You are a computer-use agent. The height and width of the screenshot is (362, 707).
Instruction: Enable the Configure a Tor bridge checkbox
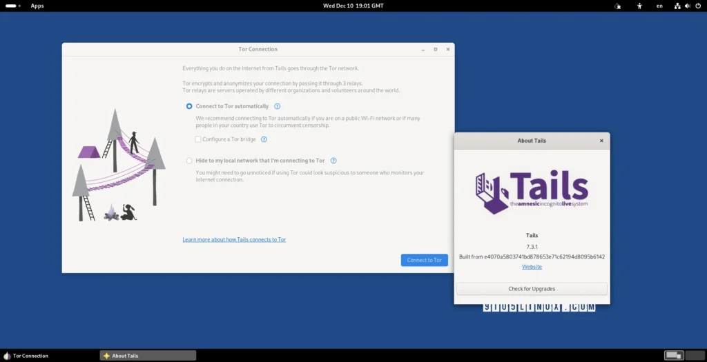[x=198, y=139]
